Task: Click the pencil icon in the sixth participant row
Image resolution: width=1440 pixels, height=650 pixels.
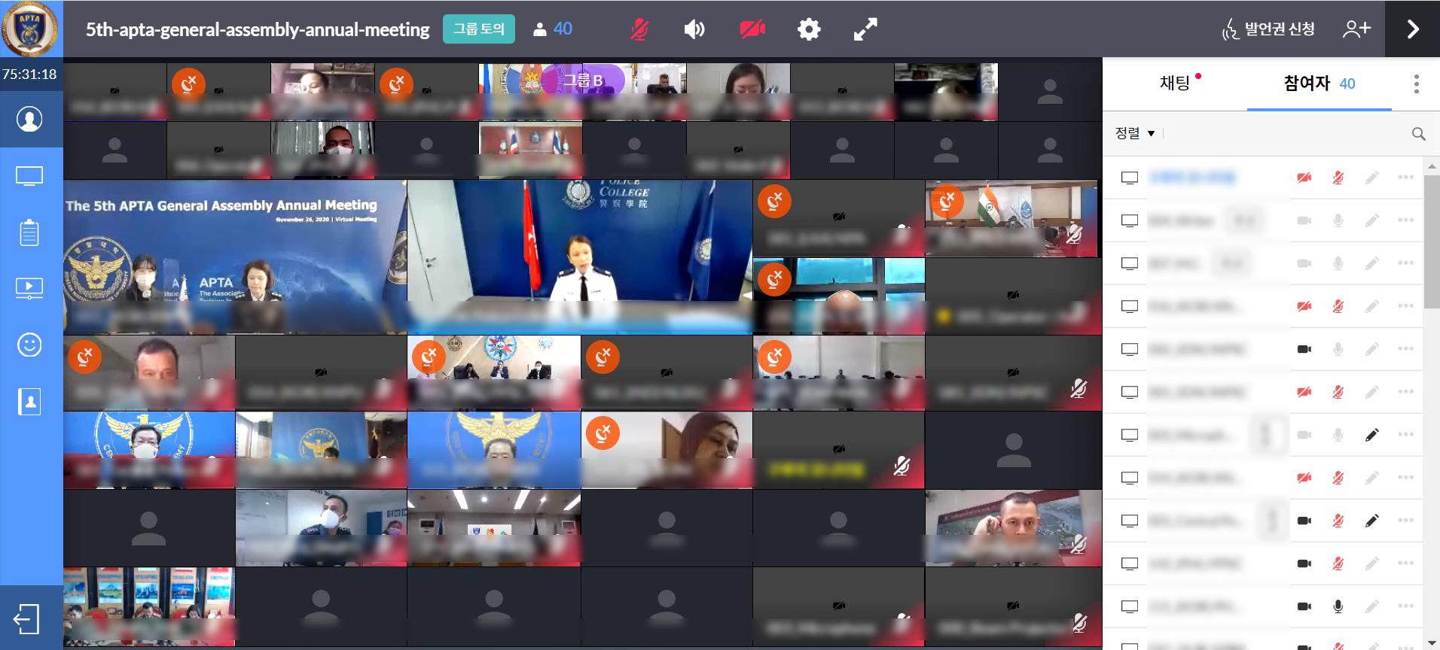Action: (x=1372, y=392)
